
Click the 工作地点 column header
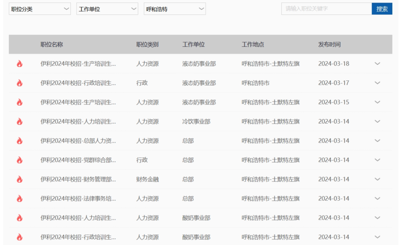click(x=253, y=44)
